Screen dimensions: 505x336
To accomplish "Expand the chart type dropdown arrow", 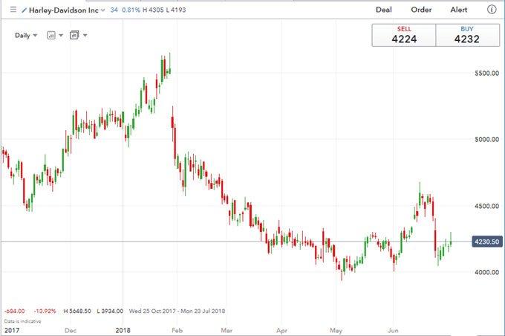I will tap(85, 35).
